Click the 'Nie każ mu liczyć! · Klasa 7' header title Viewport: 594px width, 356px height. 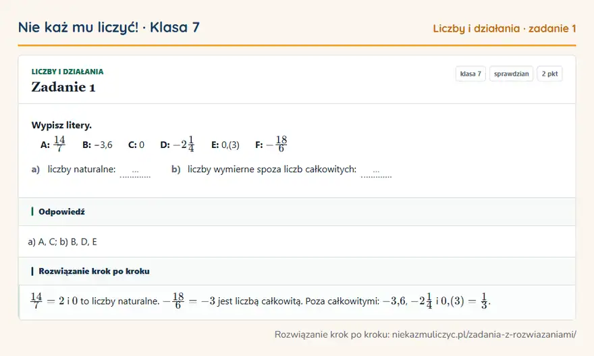[109, 27]
